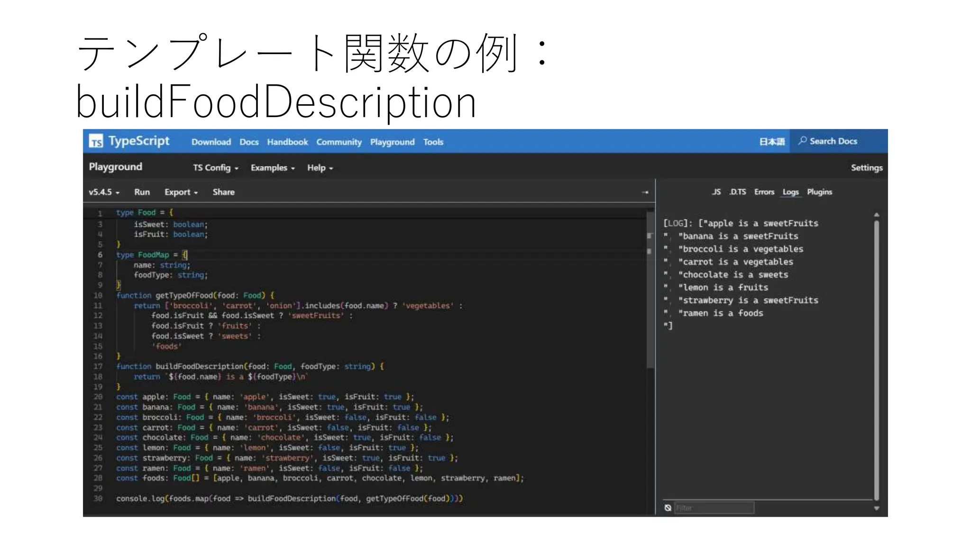Click 'getTypeOfFood' function name on line 10
The height and width of the screenshot is (546, 971).
[184, 295]
